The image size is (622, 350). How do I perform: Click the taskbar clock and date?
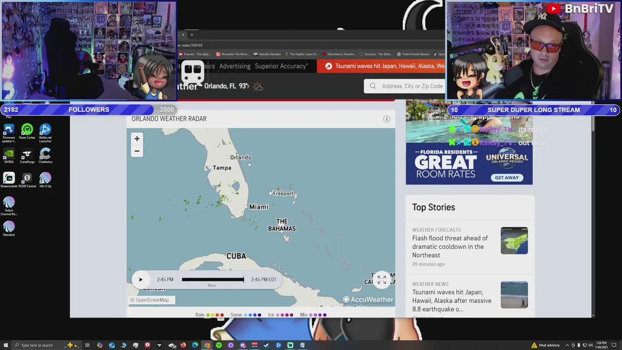point(601,345)
